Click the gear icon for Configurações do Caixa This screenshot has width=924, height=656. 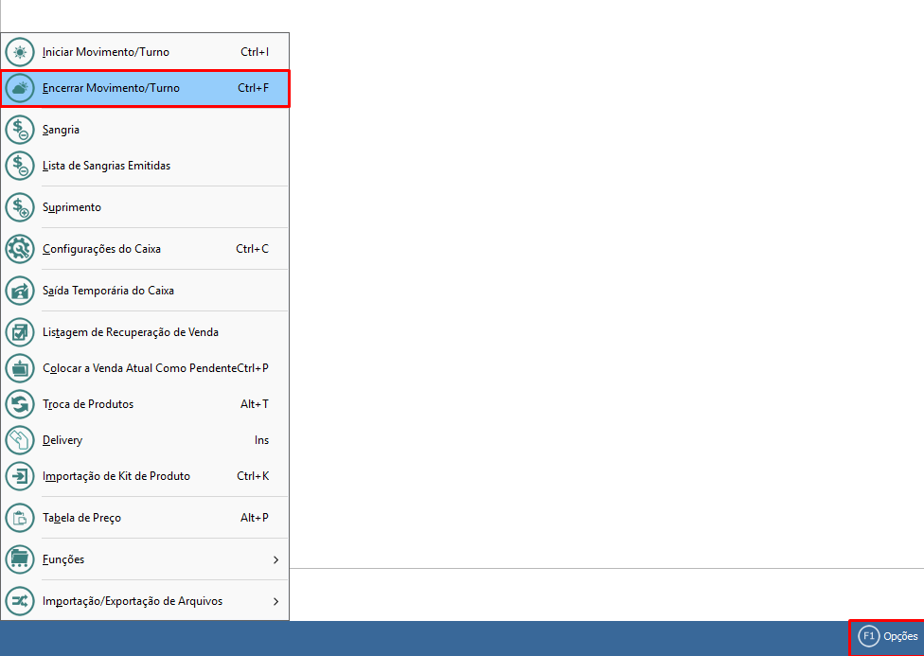[20, 249]
